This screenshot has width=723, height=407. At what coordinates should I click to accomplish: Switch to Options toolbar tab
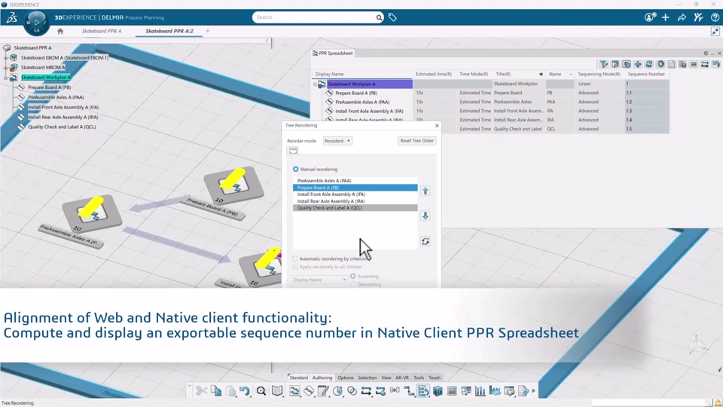click(345, 378)
